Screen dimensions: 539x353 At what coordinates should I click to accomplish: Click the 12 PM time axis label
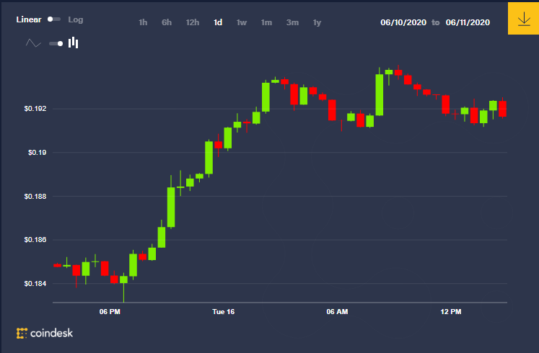451,311
